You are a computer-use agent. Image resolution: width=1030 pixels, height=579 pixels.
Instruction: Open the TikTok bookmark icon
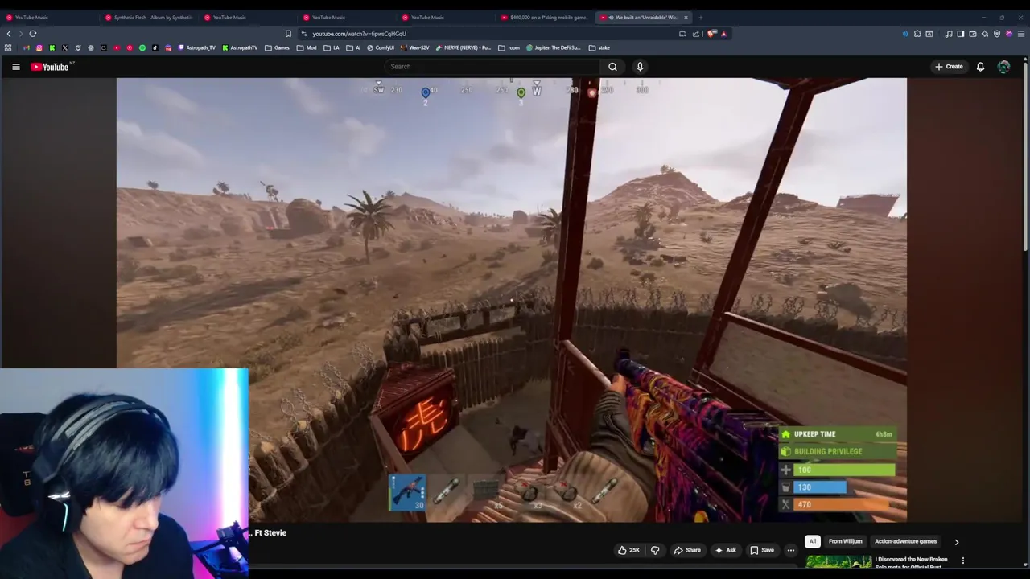155,47
